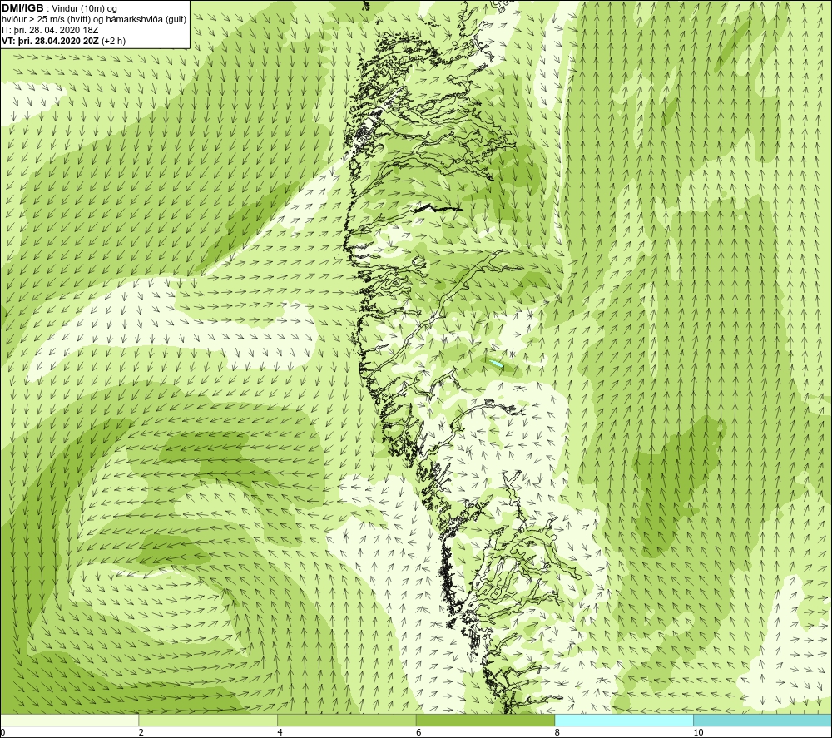
Task: Click the 6–8 dark green scale segment
Action: coord(485,720)
